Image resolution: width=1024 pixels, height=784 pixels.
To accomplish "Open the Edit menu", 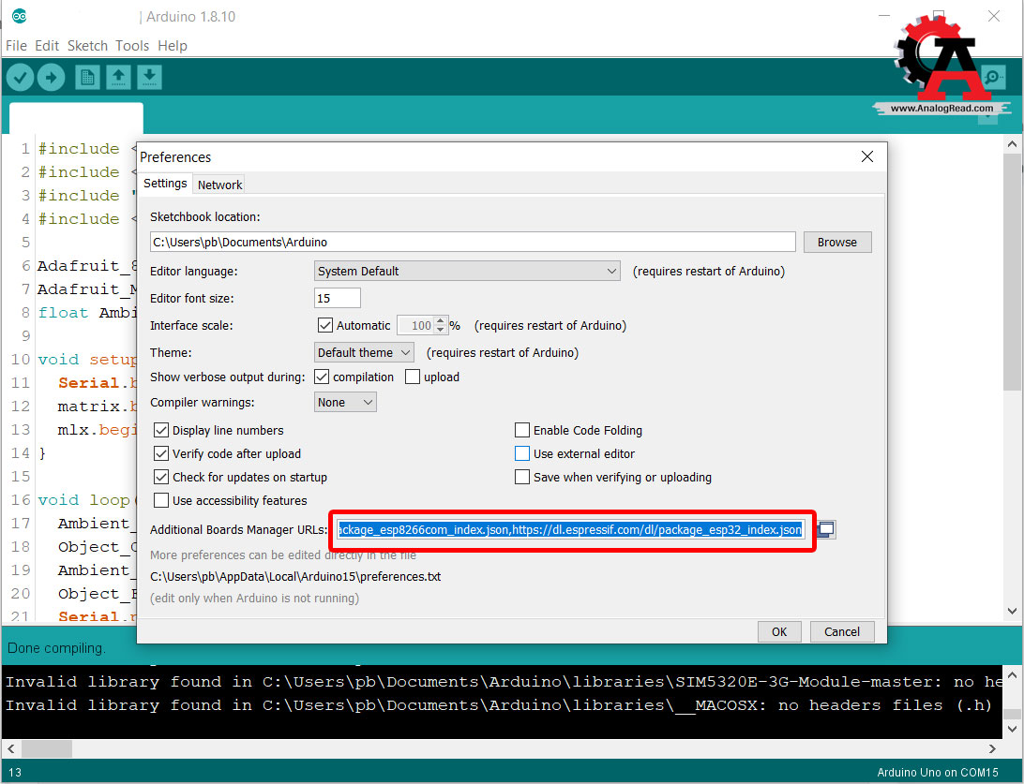I will tap(47, 46).
